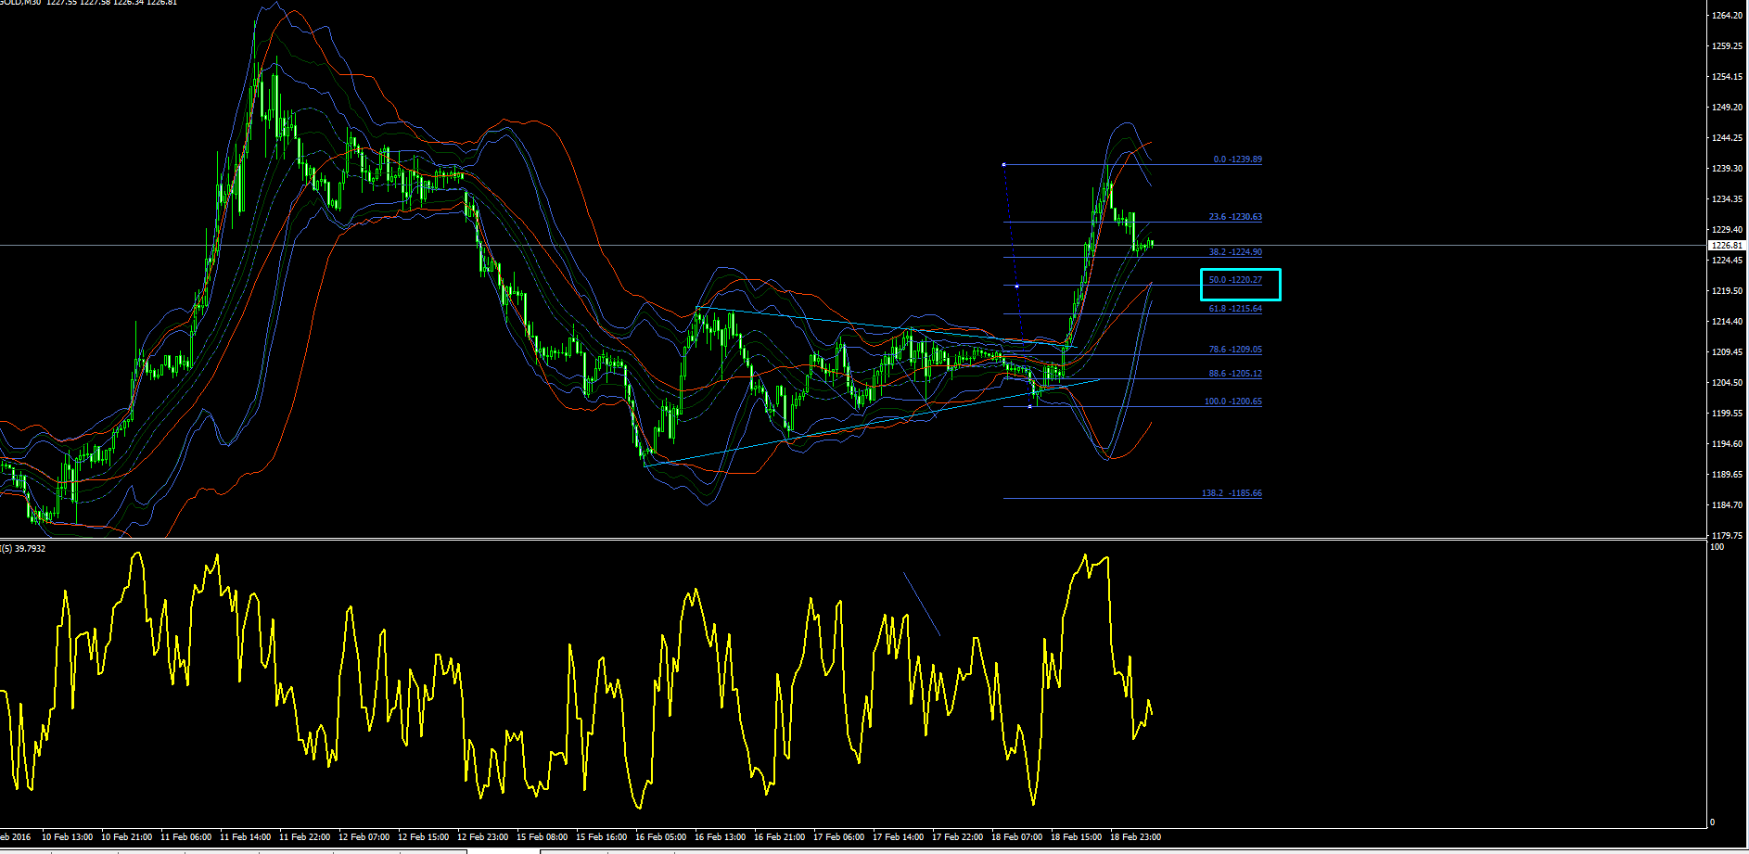Screen dimensions: 1749x854
Task: Click the 1179.75 price scale label
Action: pyautogui.click(x=1727, y=536)
